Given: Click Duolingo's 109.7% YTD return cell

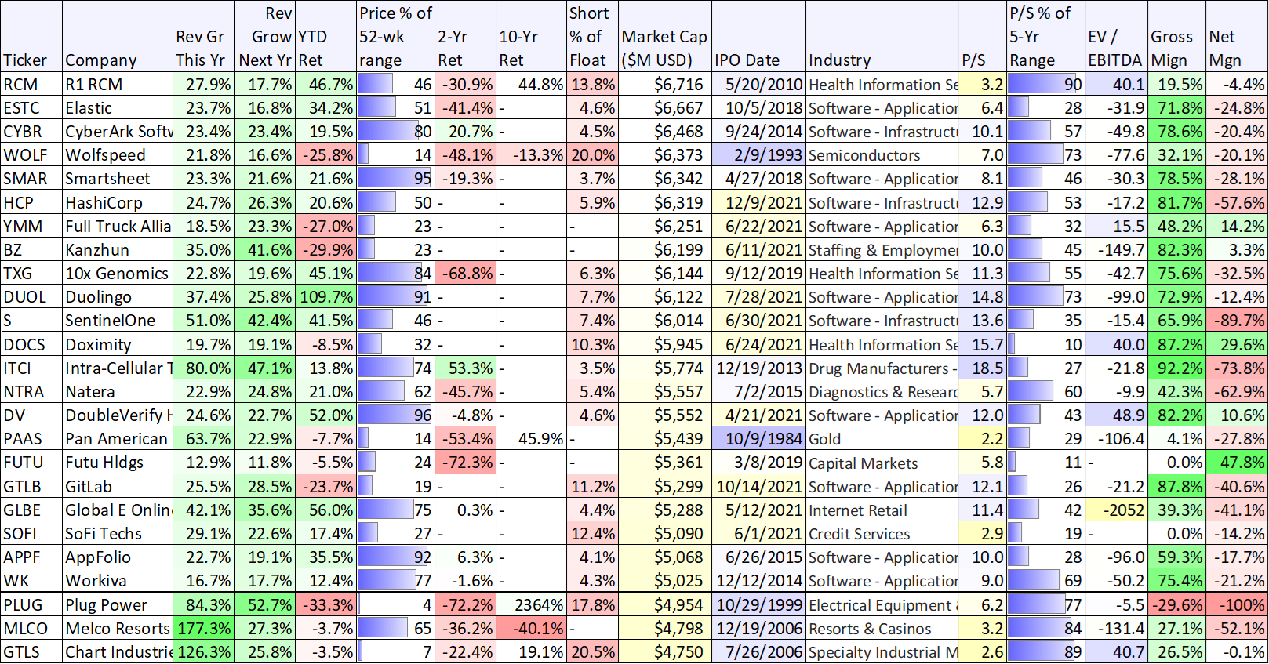Looking at the screenshot, I should pyautogui.click(x=325, y=297).
